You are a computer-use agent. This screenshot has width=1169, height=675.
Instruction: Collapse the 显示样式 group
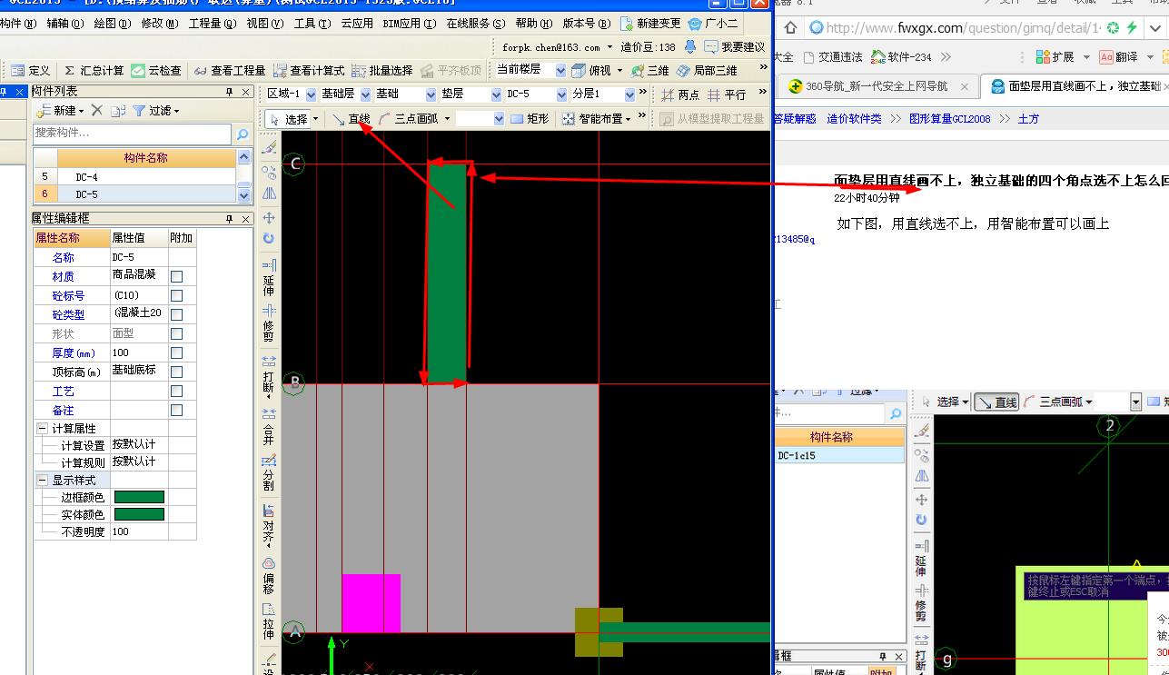pos(42,480)
